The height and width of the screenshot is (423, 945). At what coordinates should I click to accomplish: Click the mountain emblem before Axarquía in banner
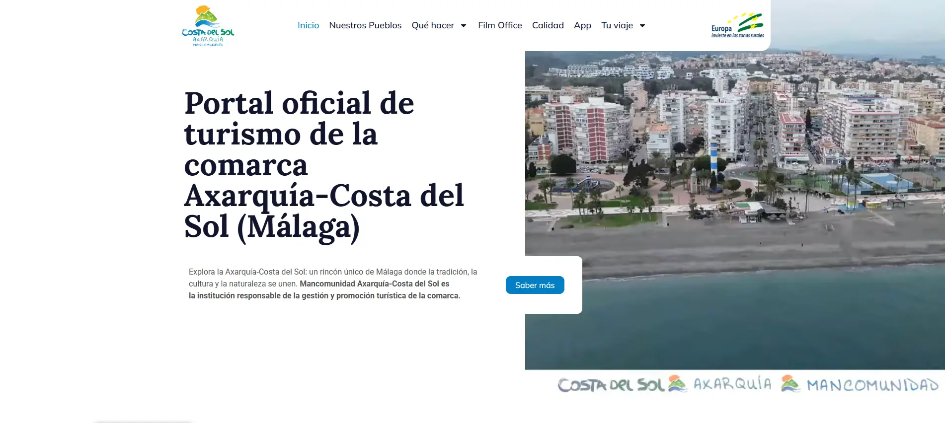coord(677,383)
